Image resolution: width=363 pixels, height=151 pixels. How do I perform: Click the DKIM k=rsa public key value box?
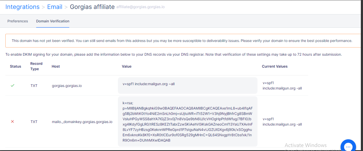[x=187, y=121]
